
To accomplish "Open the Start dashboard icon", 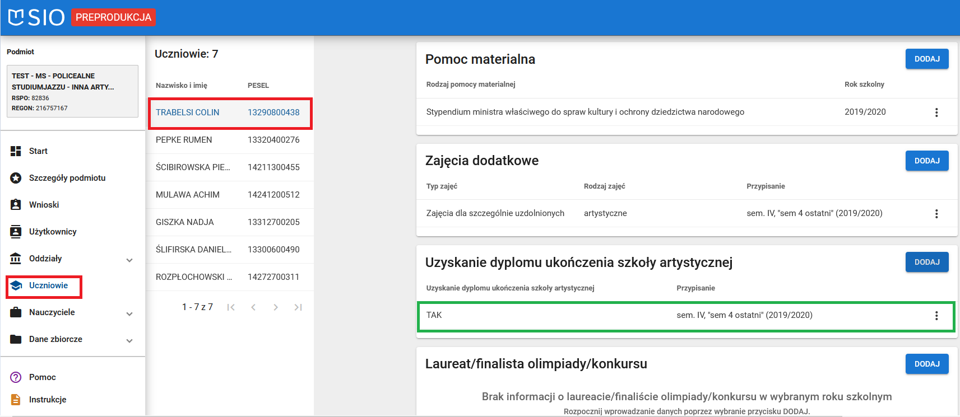I will pyautogui.click(x=16, y=151).
